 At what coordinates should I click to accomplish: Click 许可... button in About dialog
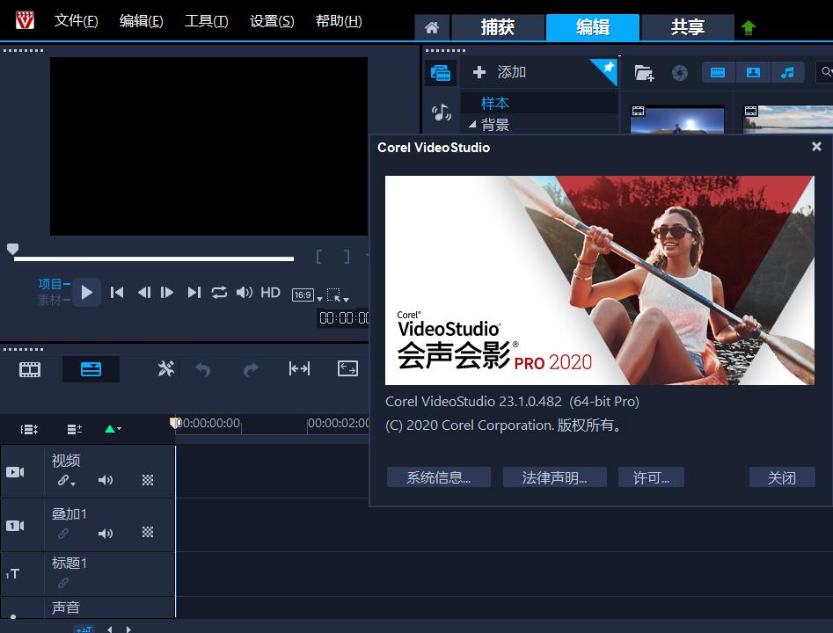pyautogui.click(x=651, y=477)
